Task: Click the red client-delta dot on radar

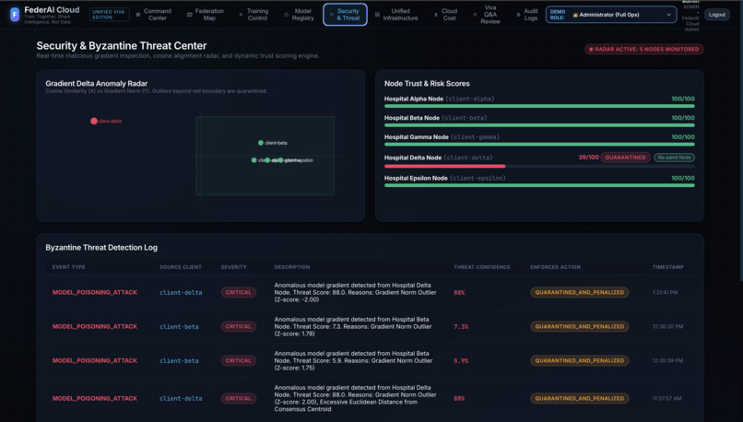Action: (94, 122)
